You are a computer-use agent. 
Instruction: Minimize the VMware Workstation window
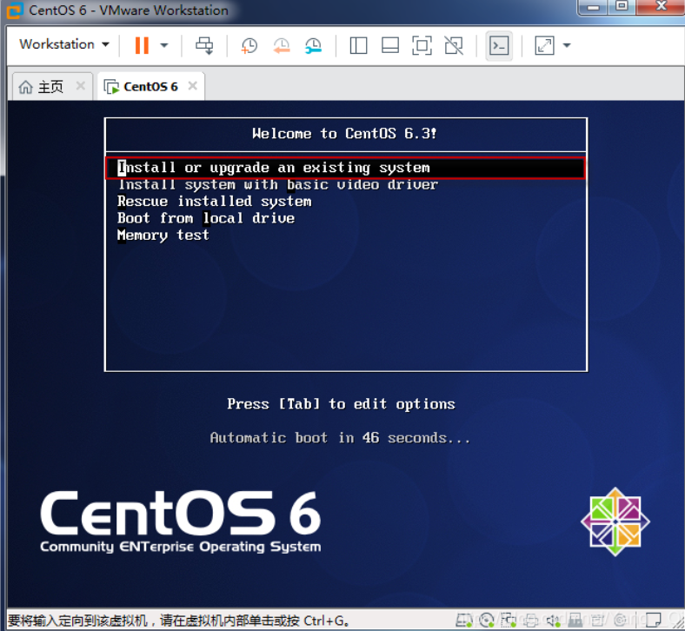[593, 7]
